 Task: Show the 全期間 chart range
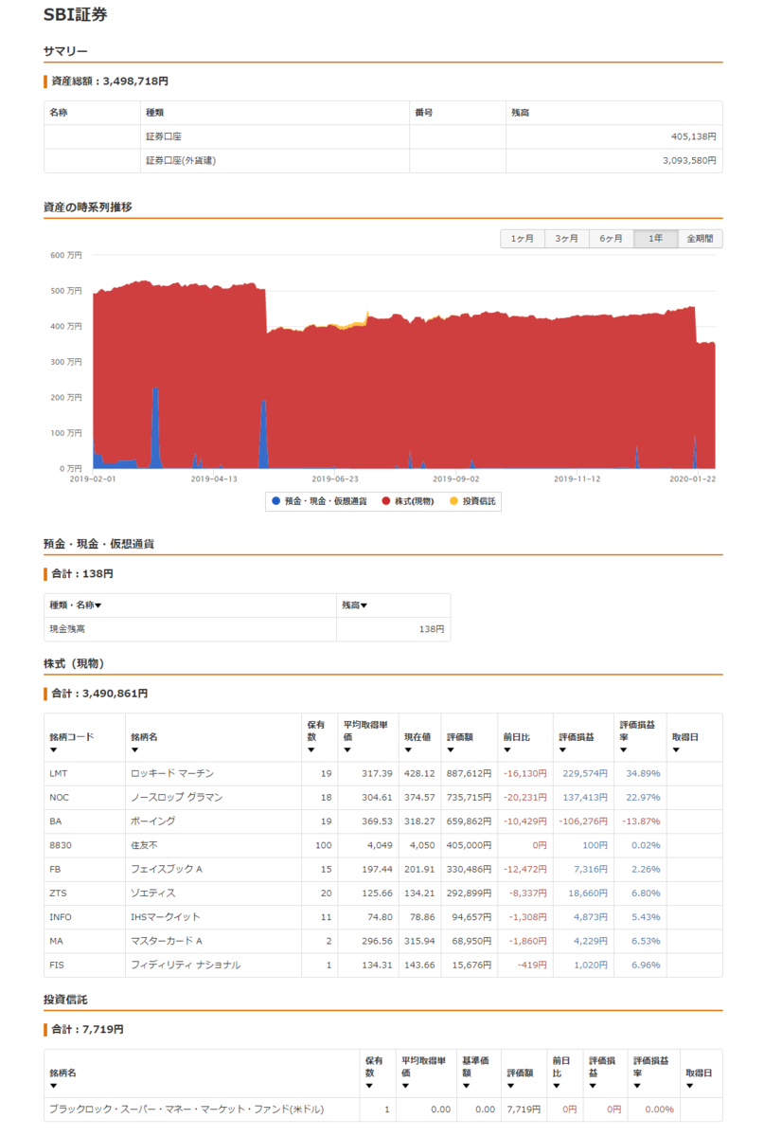[701, 239]
